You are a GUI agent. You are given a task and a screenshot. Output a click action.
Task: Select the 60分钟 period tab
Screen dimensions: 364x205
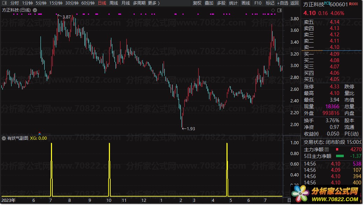(x=88, y=3)
